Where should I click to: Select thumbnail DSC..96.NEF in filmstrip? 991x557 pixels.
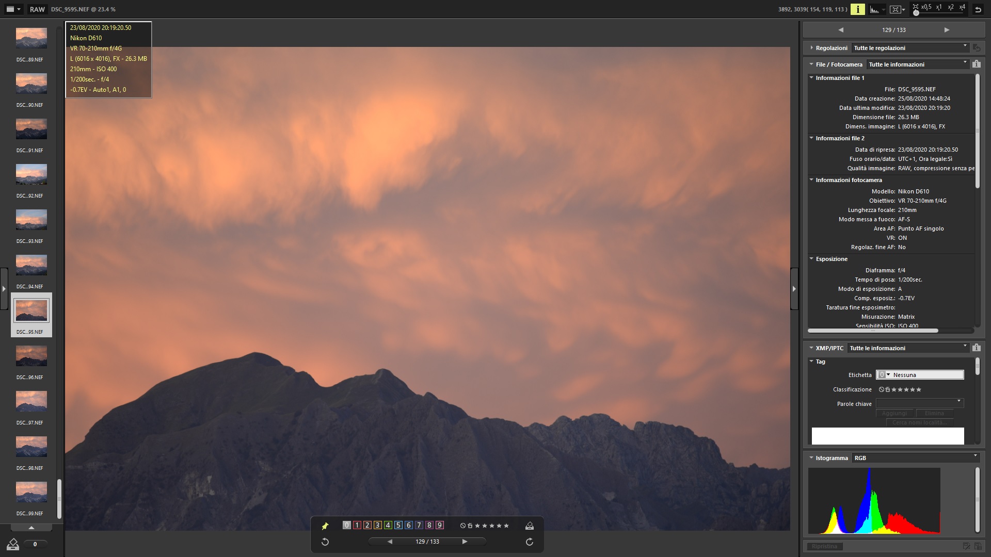[x=31, y=356]
